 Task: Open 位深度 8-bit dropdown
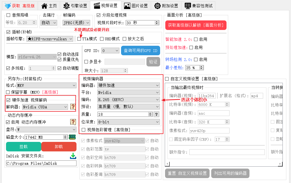pos(128,122)
